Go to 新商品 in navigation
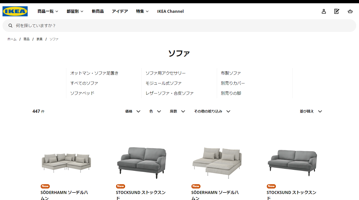Image resolution: width=359 pixels, height=200 pixels. pyautogui.click(x=98, y=11)
